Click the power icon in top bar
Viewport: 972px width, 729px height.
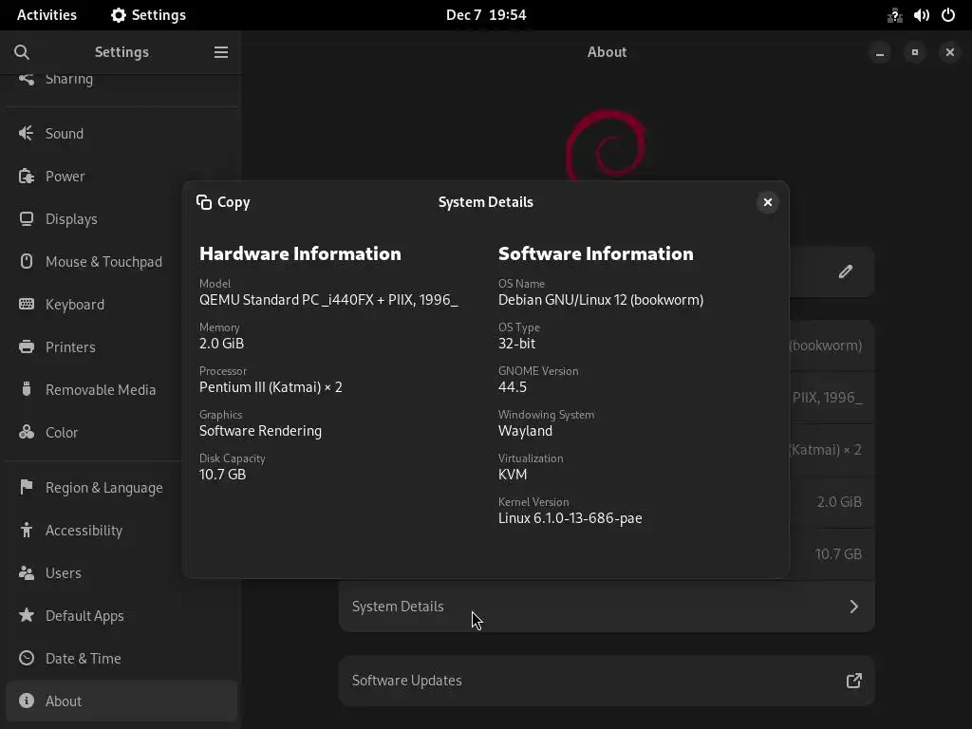948,15
